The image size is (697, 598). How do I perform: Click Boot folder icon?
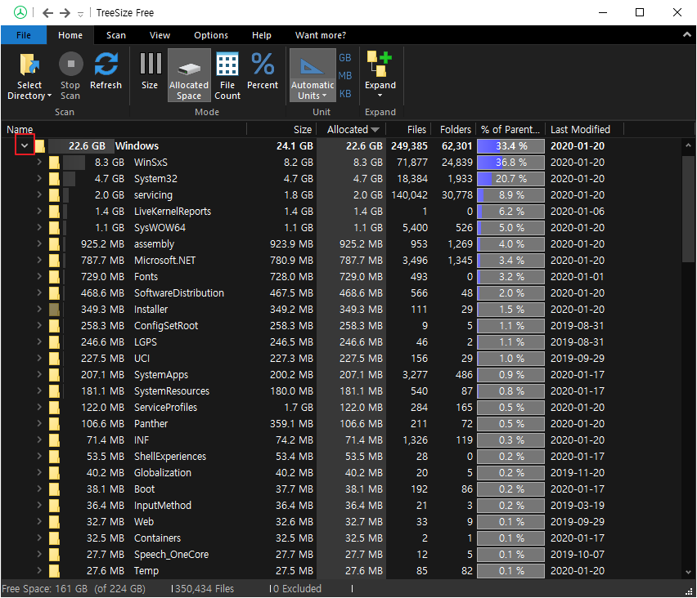(x=54, y=489)
